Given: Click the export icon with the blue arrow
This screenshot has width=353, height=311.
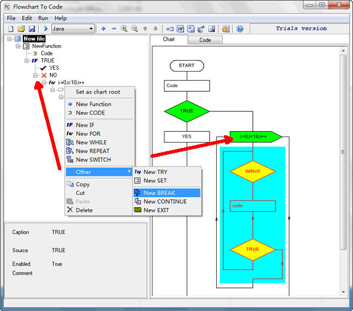Looking at the screenshot, I should coord(201,29).
